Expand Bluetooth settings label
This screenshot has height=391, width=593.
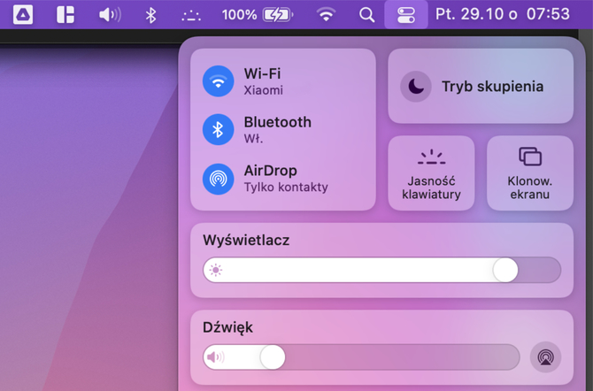click(x=278, y=130)
